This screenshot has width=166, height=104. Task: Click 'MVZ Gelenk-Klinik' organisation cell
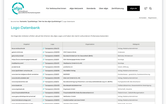(70, 52)
